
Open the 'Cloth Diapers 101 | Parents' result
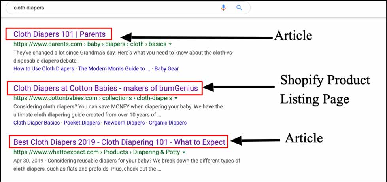click(59, 34)
